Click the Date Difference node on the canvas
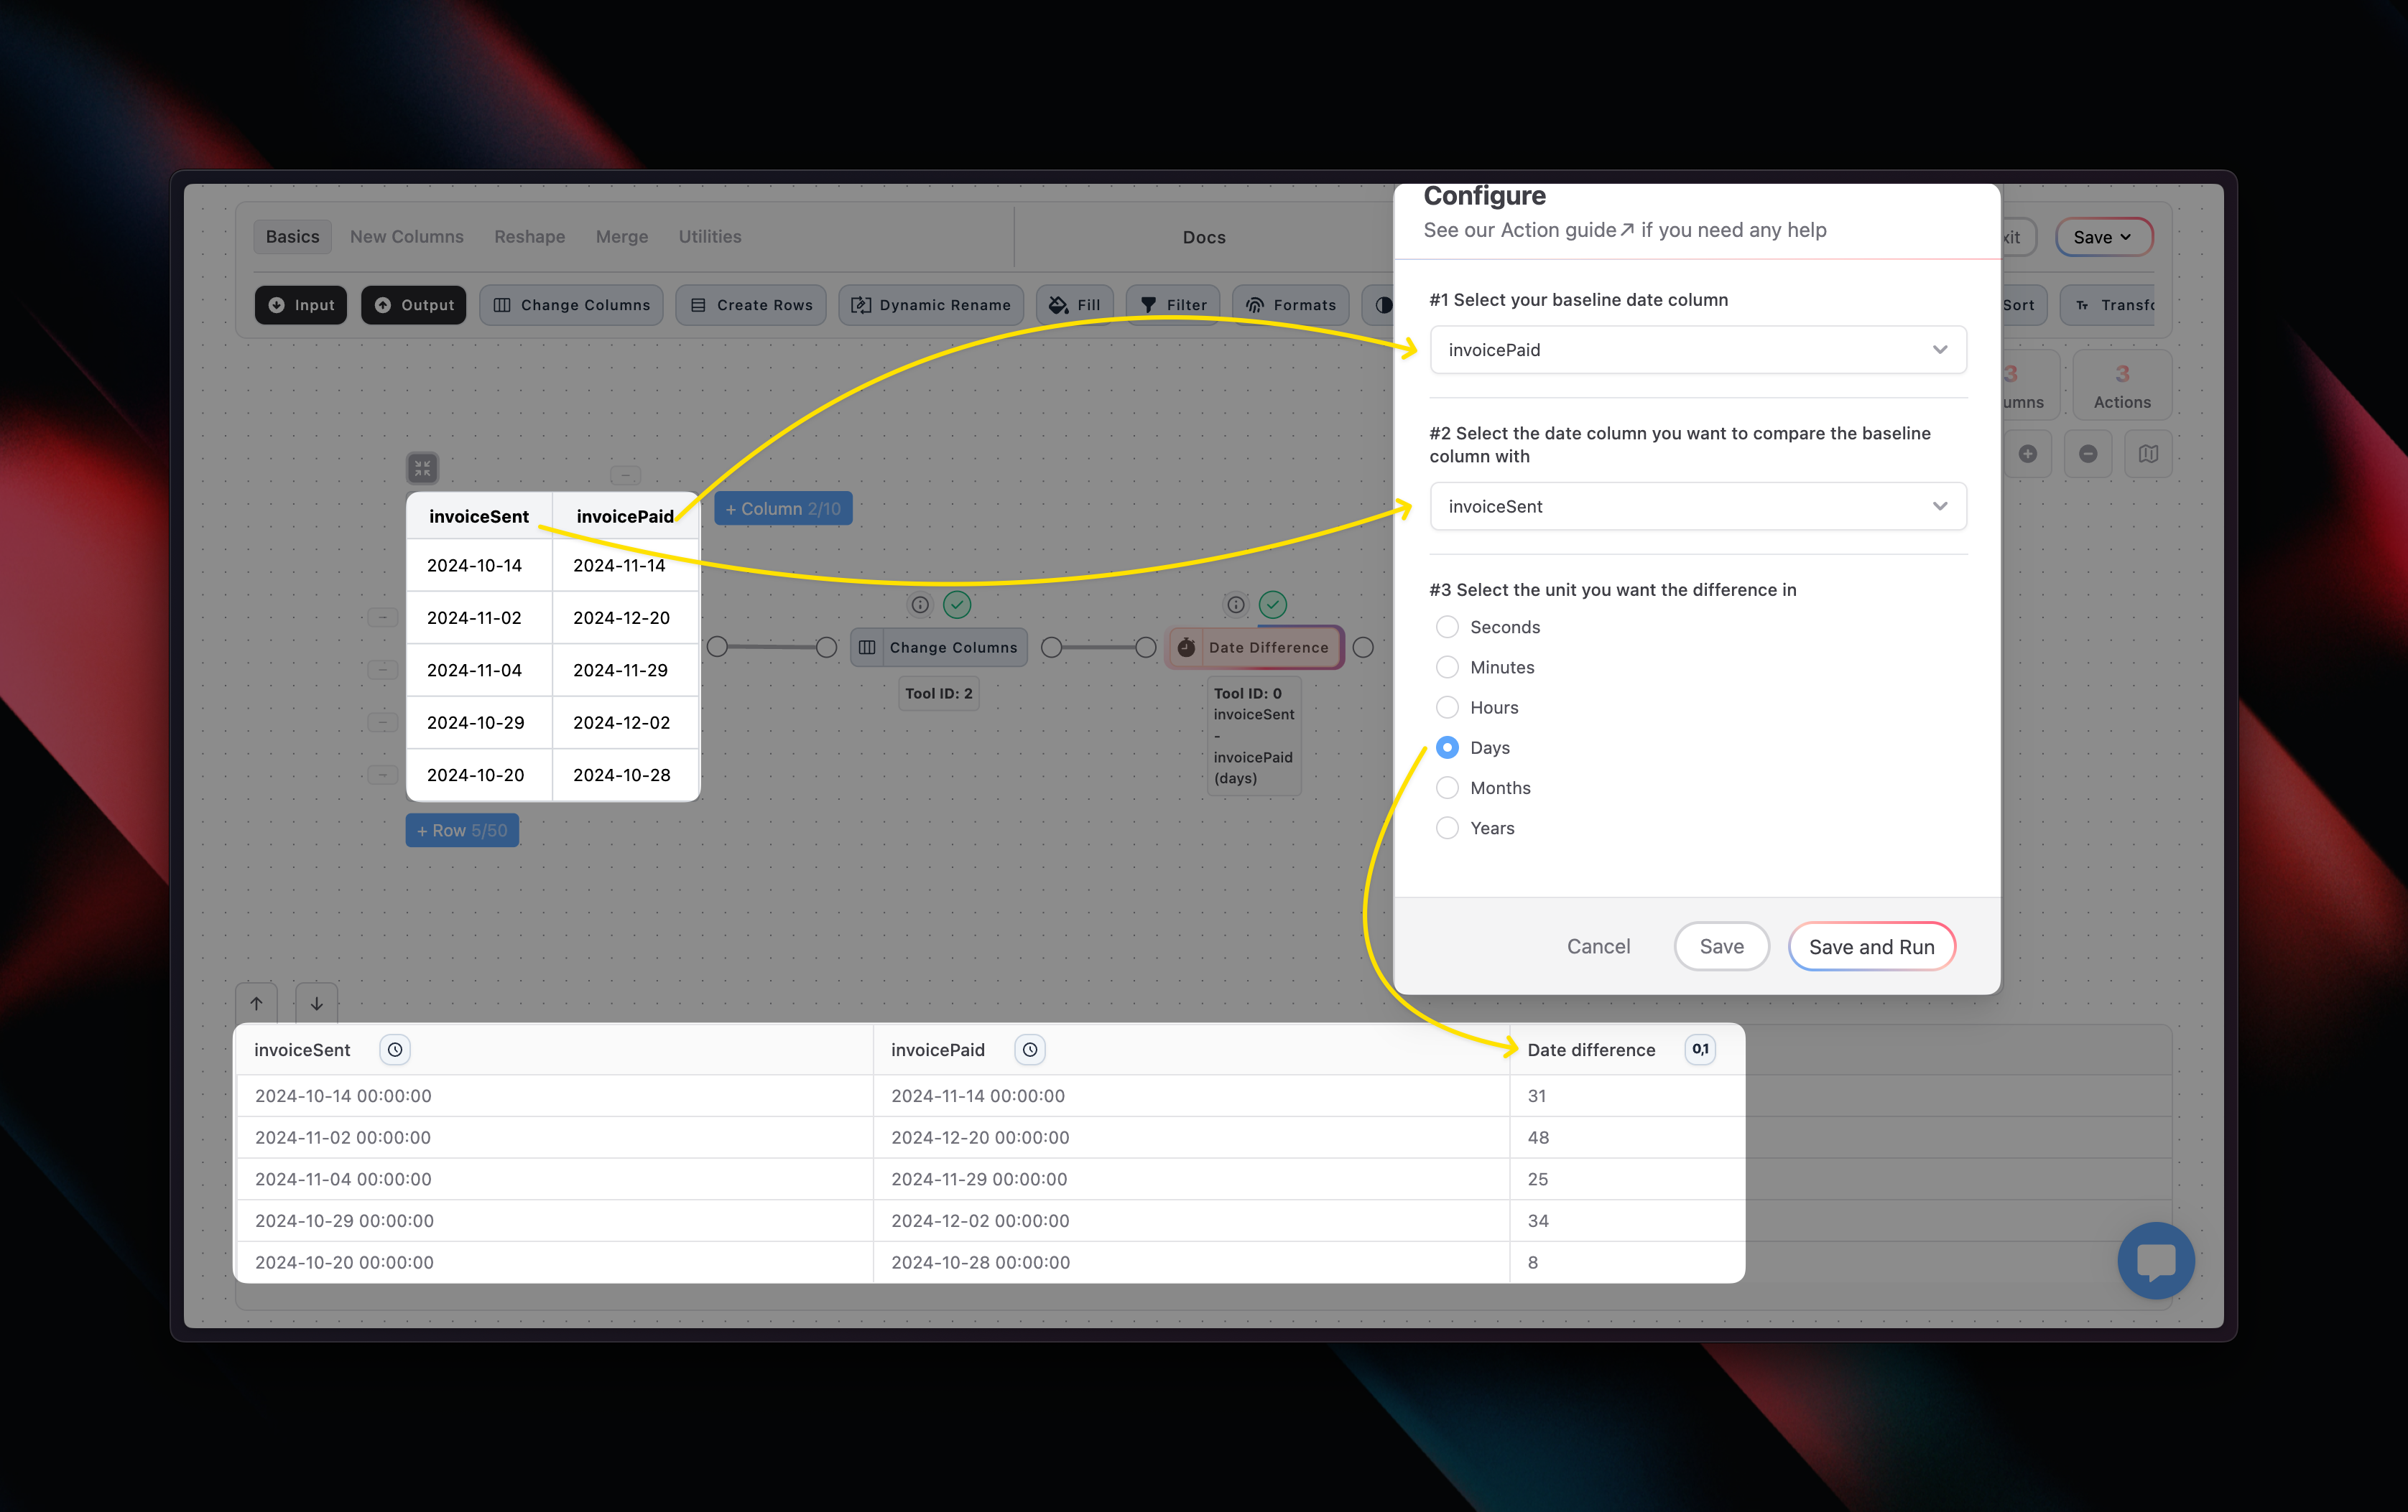 click(x=1256, y=648)
